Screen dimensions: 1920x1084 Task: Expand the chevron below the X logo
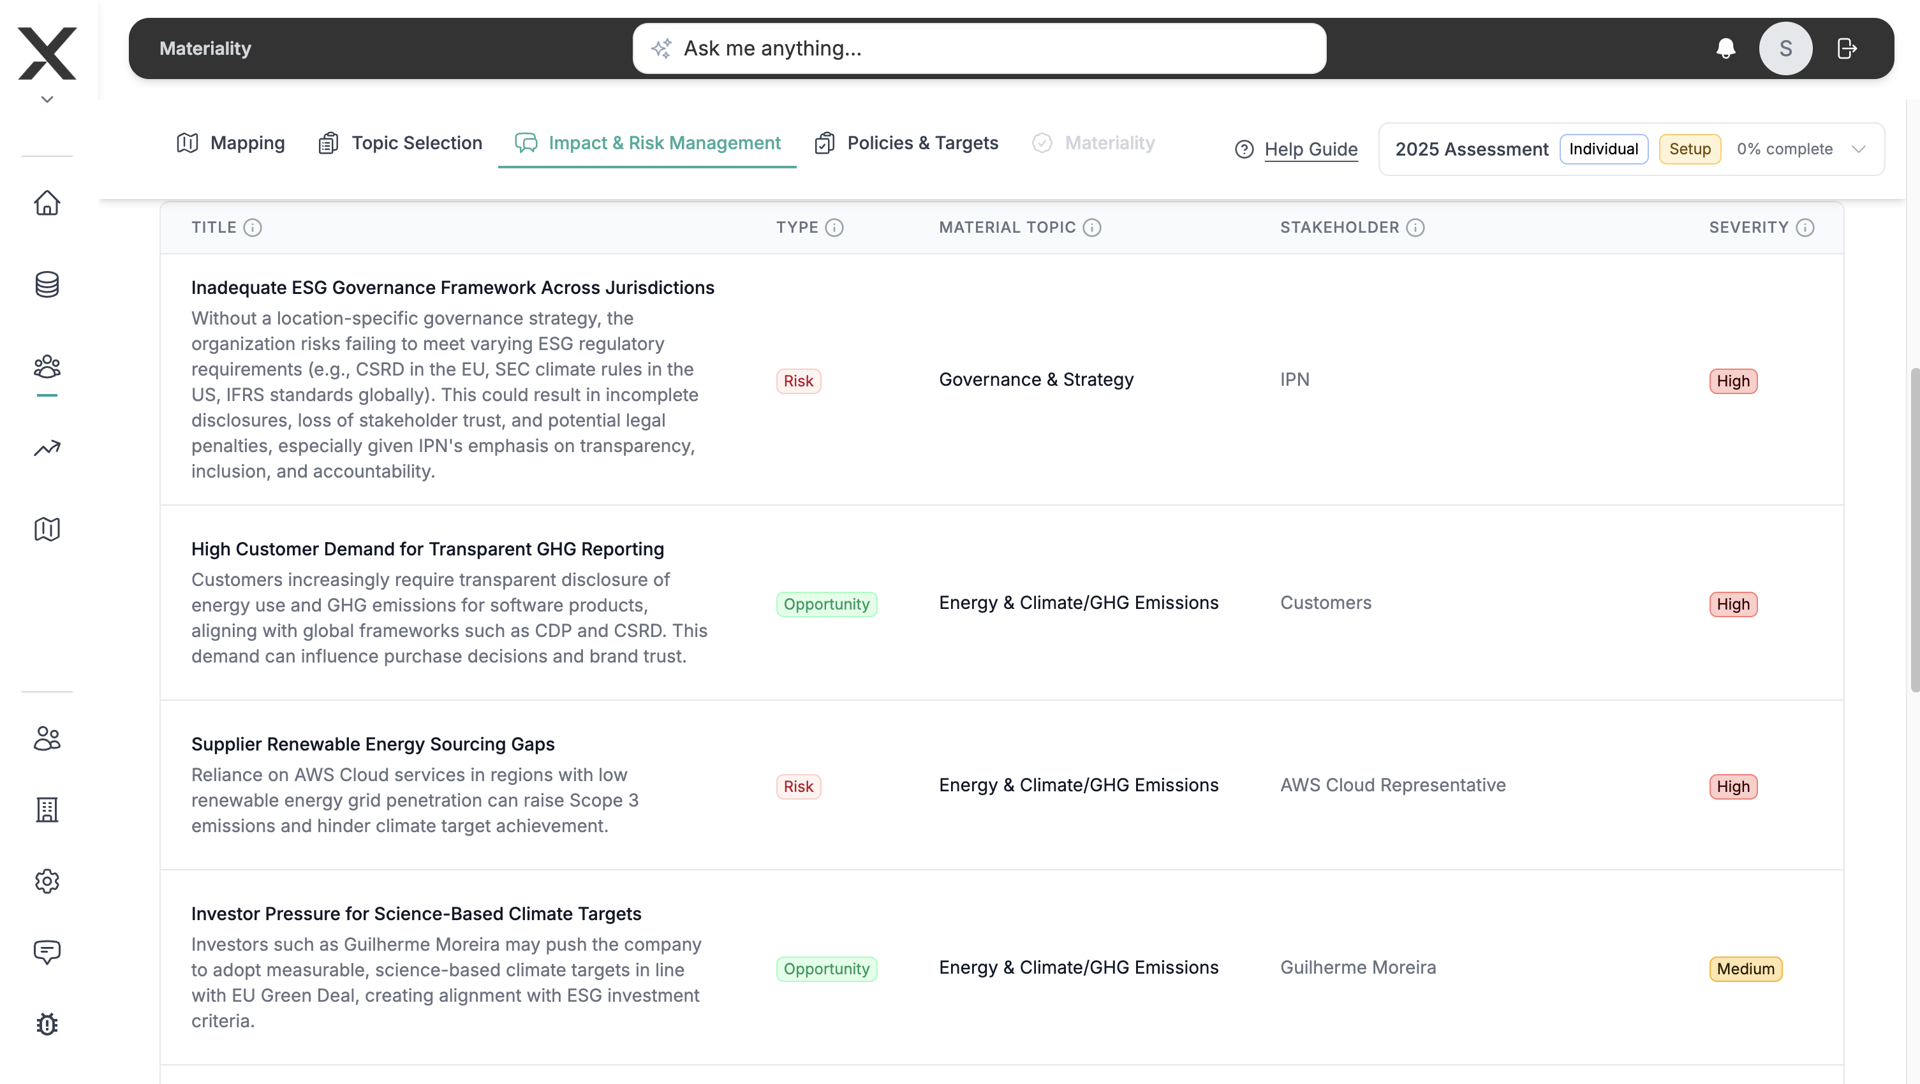coord(47,99)
